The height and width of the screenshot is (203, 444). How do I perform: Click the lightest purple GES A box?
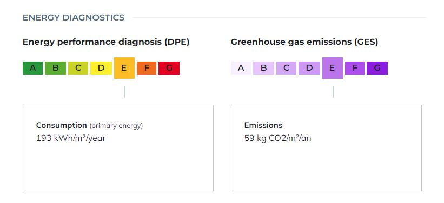(241, 68)
